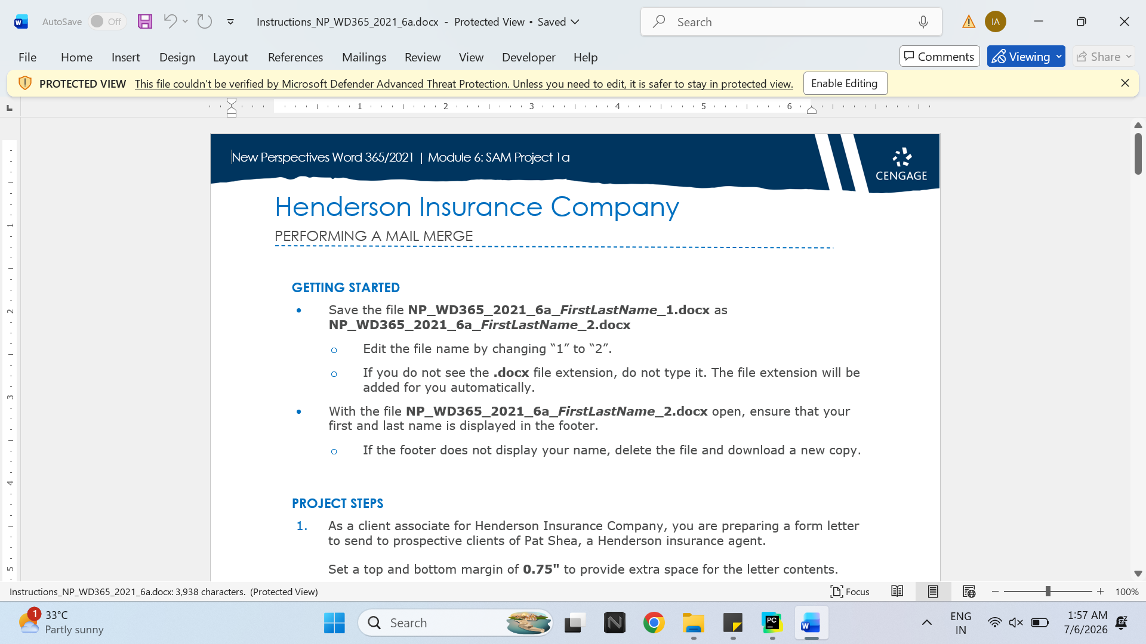
Task: Click the 100% zoom level value
Action: click(x=1127, y=592)
